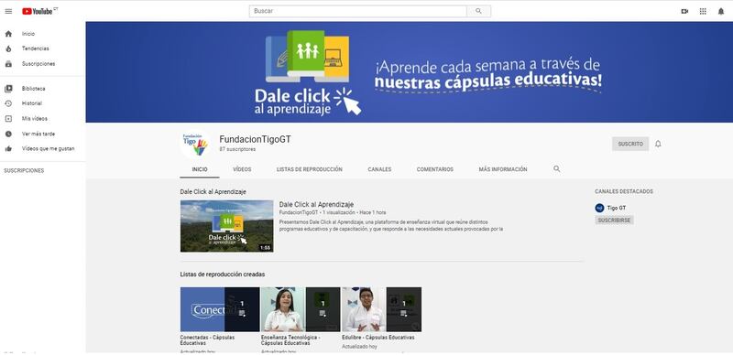Click the search magnifier button
This screenshot has width=733, height=355.
478,11
